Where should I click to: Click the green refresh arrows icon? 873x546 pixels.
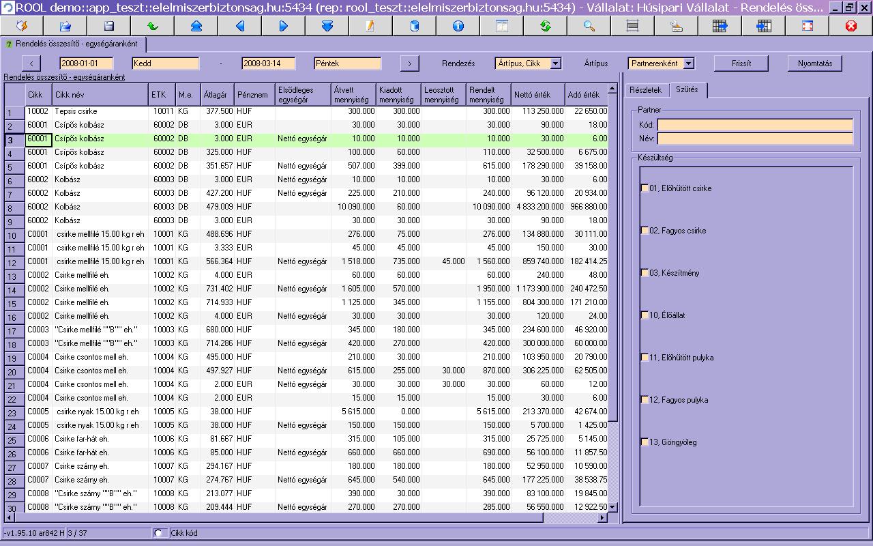click(x=545, y=26)
